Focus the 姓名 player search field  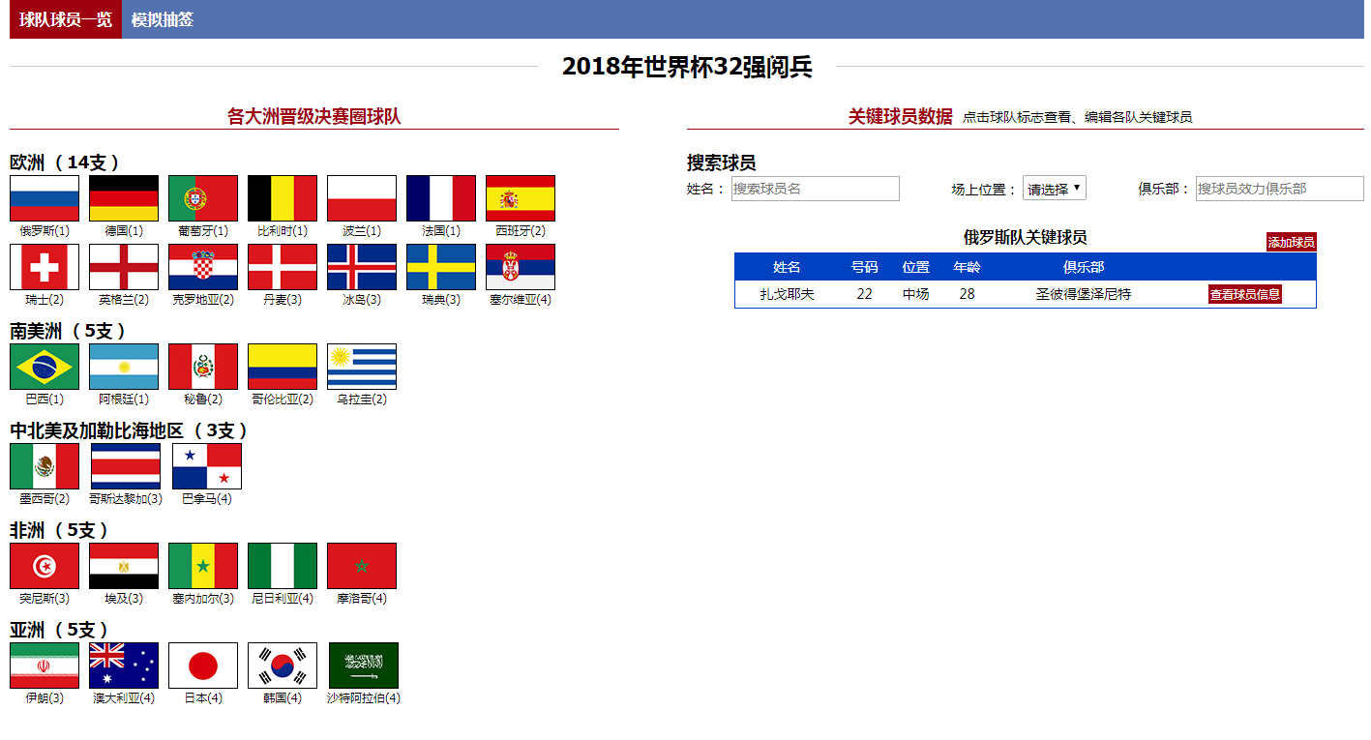(816, 189)
